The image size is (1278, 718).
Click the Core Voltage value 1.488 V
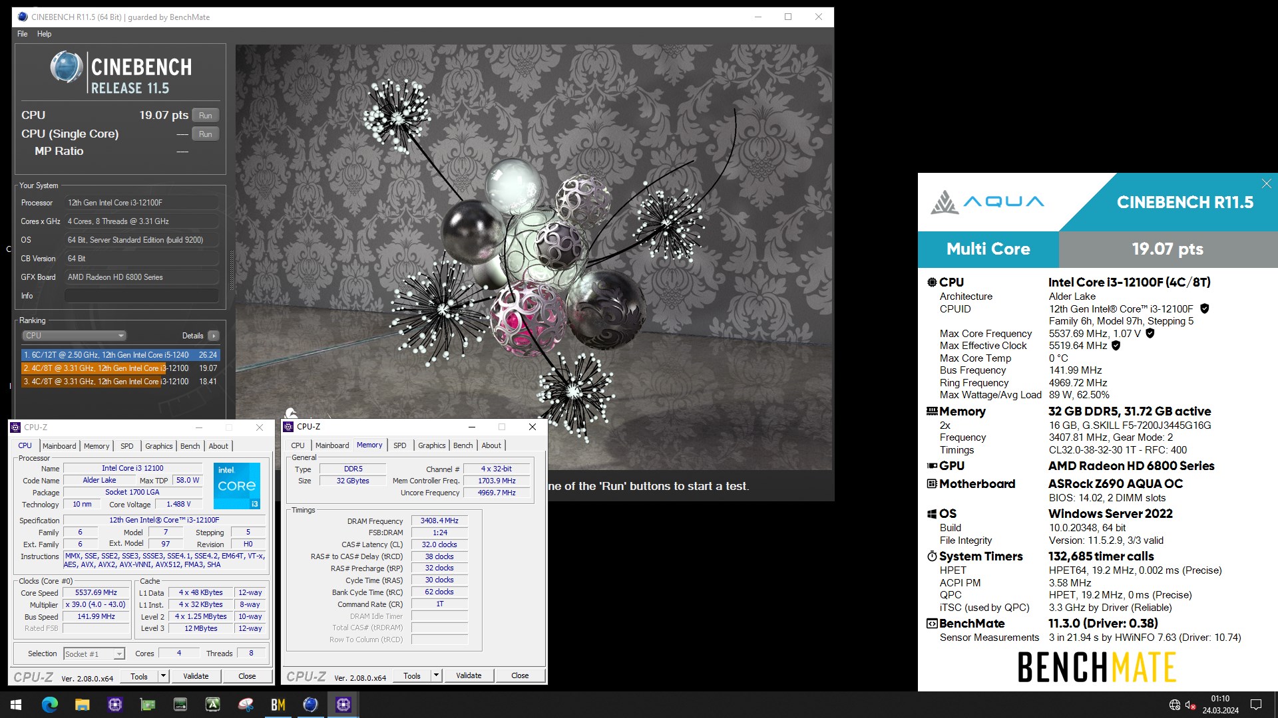178,505
